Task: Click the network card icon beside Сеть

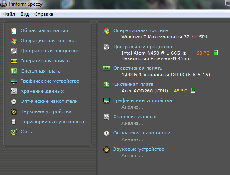Action: [x=14, y=132]
